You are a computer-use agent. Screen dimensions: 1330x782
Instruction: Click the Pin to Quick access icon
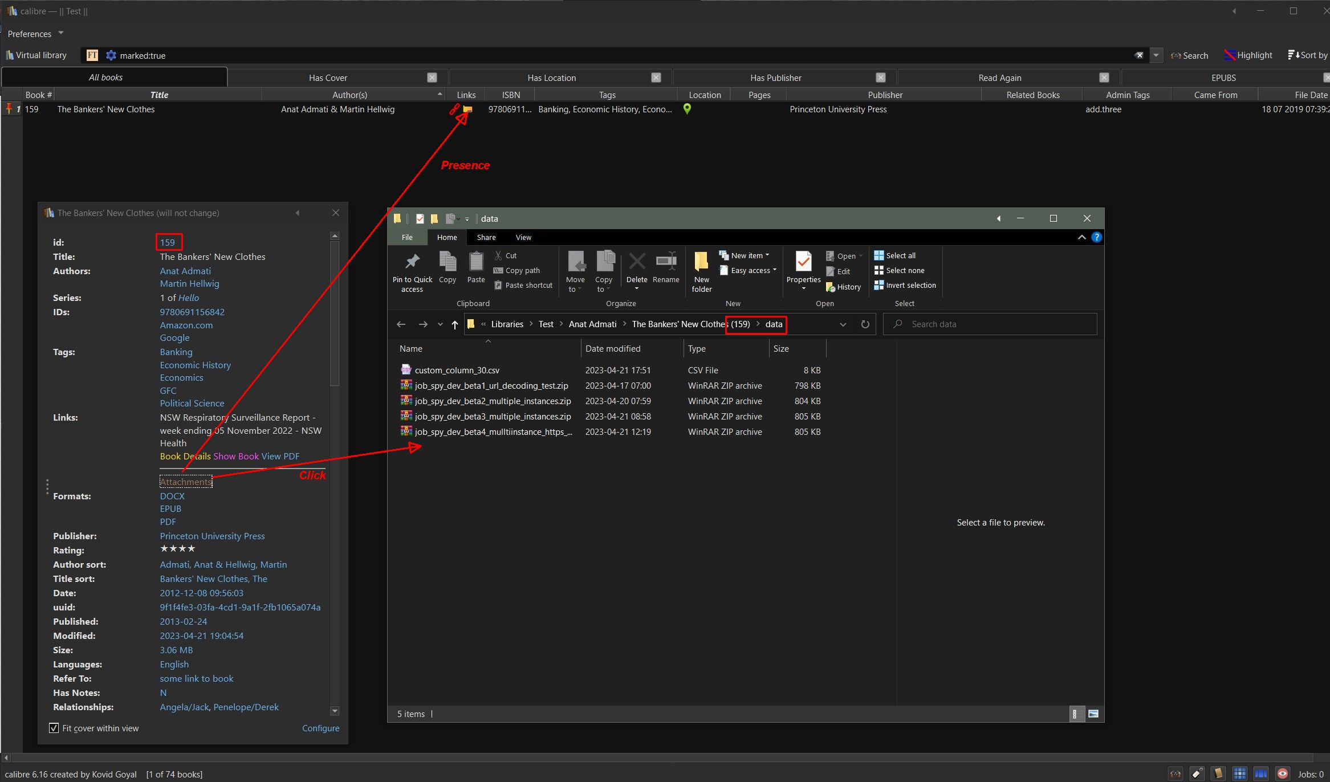pyautogui.click(x=412, y=262)
